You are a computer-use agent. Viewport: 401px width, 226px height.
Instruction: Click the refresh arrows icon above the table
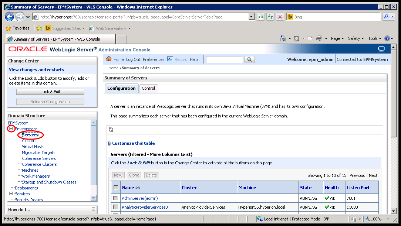click(x=111, y=130)
